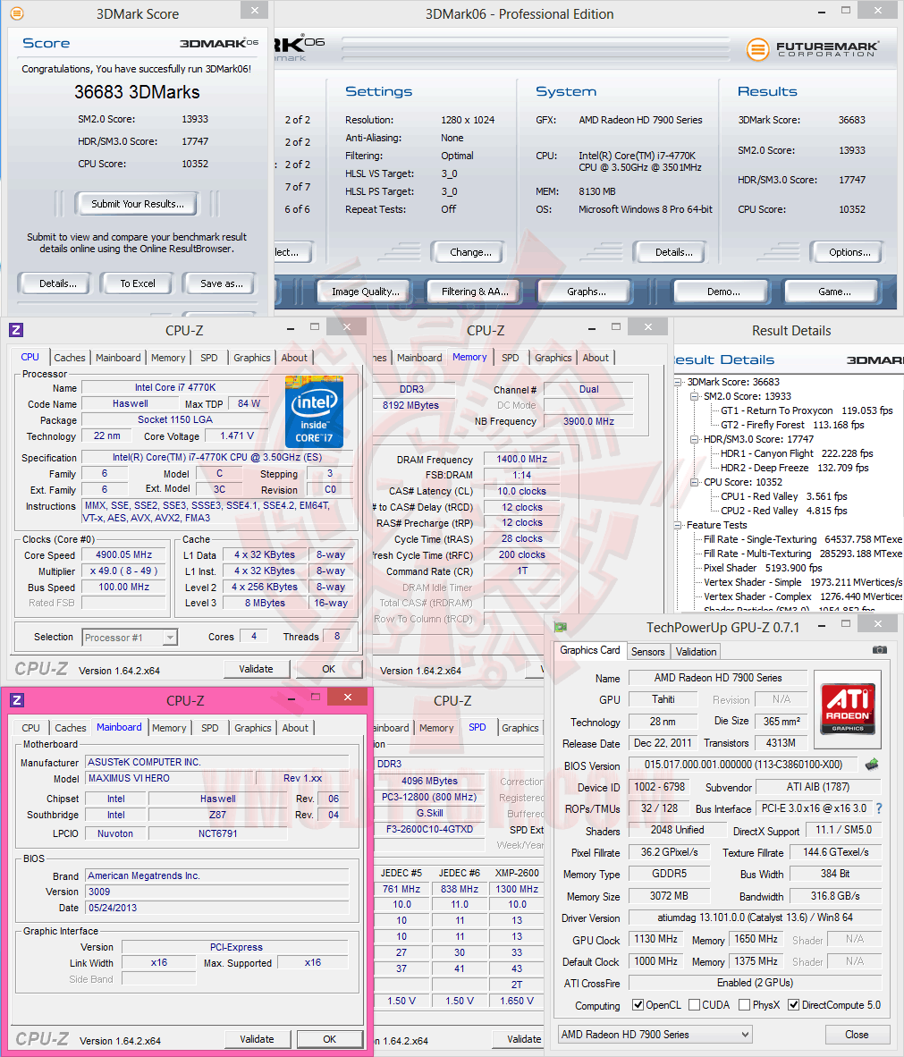
Task: Click the 3DMark Score window orange icon
Action: pos(18,13)
